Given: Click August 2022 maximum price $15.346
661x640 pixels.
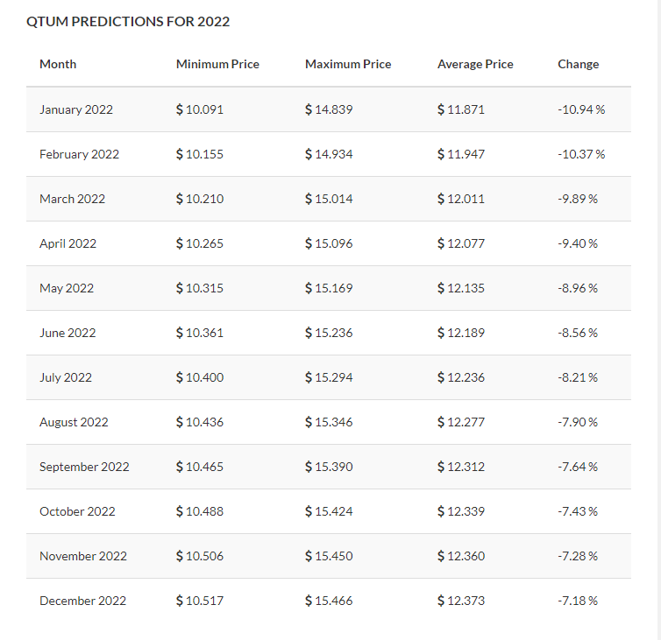Looking at the screenshot, I should pyautogui.click(x=329, y=422).
